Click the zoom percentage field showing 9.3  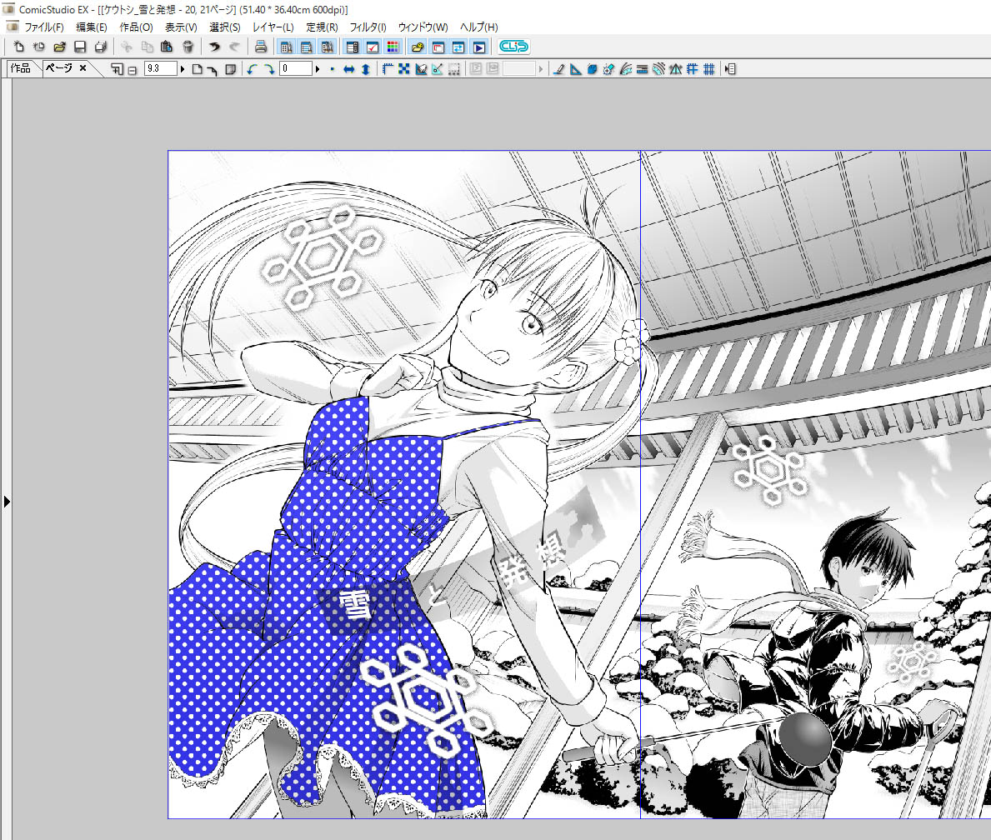click(x=160, y=69)
